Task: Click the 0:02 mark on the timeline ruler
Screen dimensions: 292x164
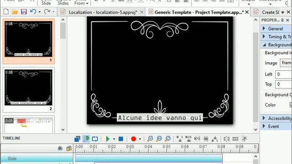Action: click(x=112, y=147)
